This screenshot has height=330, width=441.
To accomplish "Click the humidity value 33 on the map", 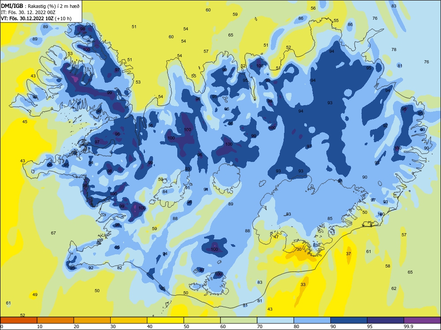I will (303, 285).
